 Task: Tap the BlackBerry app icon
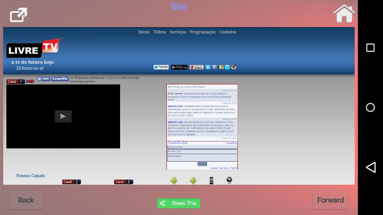pyautogui.click(x=229, y=180)
